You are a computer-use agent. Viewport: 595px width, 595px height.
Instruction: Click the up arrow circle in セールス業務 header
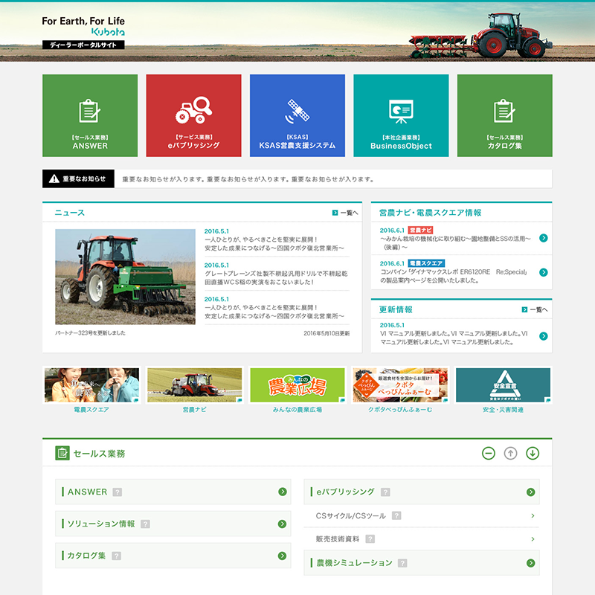point(510,453)
